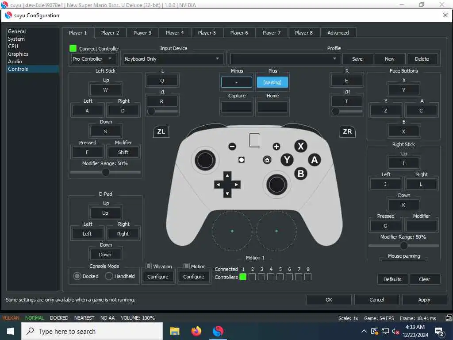Screen dimensions: 453x340
Task: Switch to the Player 8 tab
Action: (x=303, y=33)
